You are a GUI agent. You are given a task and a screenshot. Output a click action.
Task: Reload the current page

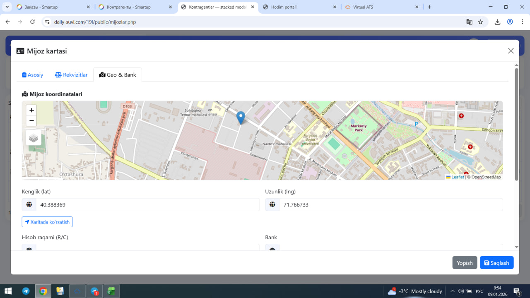point(32,22)
